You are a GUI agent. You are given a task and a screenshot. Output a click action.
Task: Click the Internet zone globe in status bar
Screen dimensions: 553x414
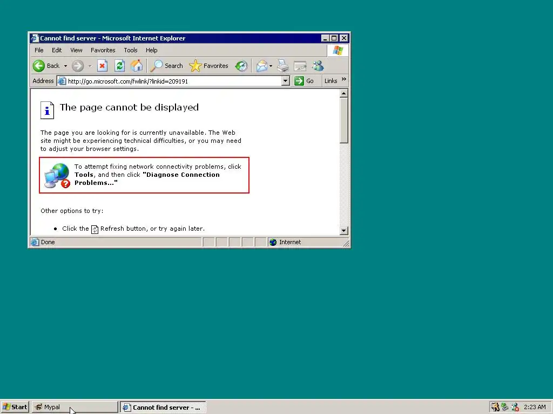[273, 242]
